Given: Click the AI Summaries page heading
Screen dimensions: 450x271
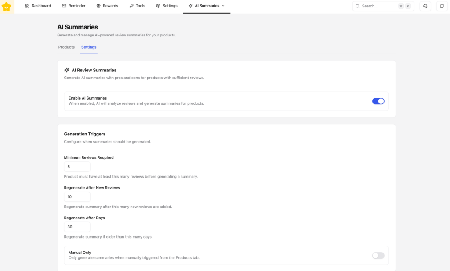Looking at the screenshot, I should [77, 27].
